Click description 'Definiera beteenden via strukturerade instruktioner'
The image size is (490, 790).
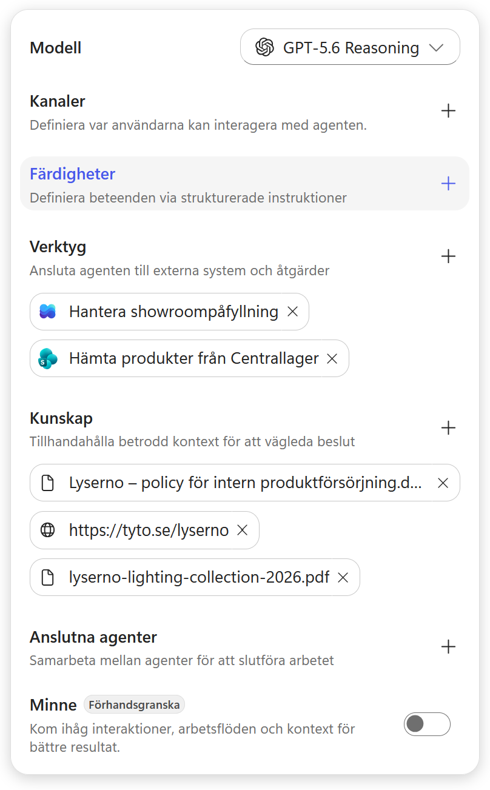(x=188, y=198)
